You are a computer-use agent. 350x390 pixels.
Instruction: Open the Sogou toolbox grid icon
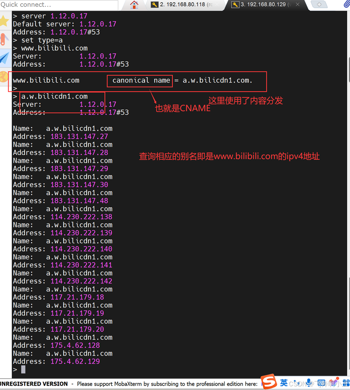tap(346, 383)
